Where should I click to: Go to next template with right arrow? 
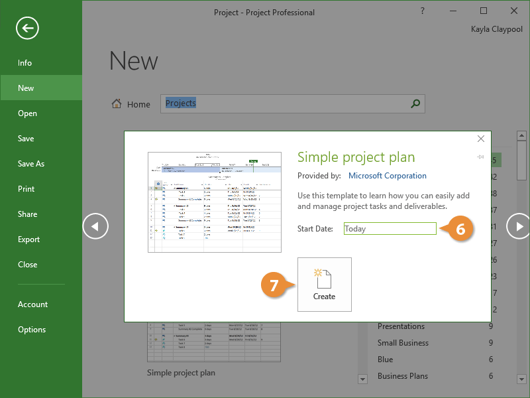click(x=518, y=226)
